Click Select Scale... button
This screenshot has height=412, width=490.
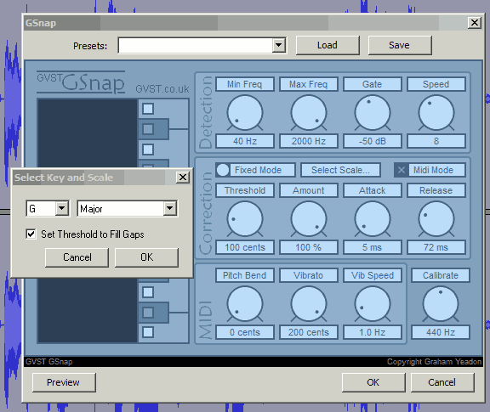340,170
